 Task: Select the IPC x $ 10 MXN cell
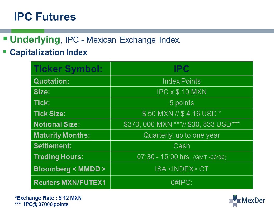tap(182, 92)
